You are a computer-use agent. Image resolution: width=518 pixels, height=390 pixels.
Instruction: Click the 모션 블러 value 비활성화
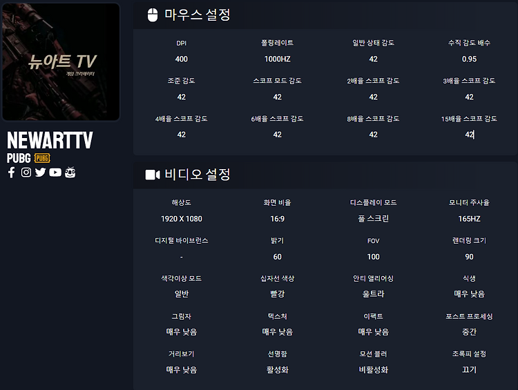[373, 370]
